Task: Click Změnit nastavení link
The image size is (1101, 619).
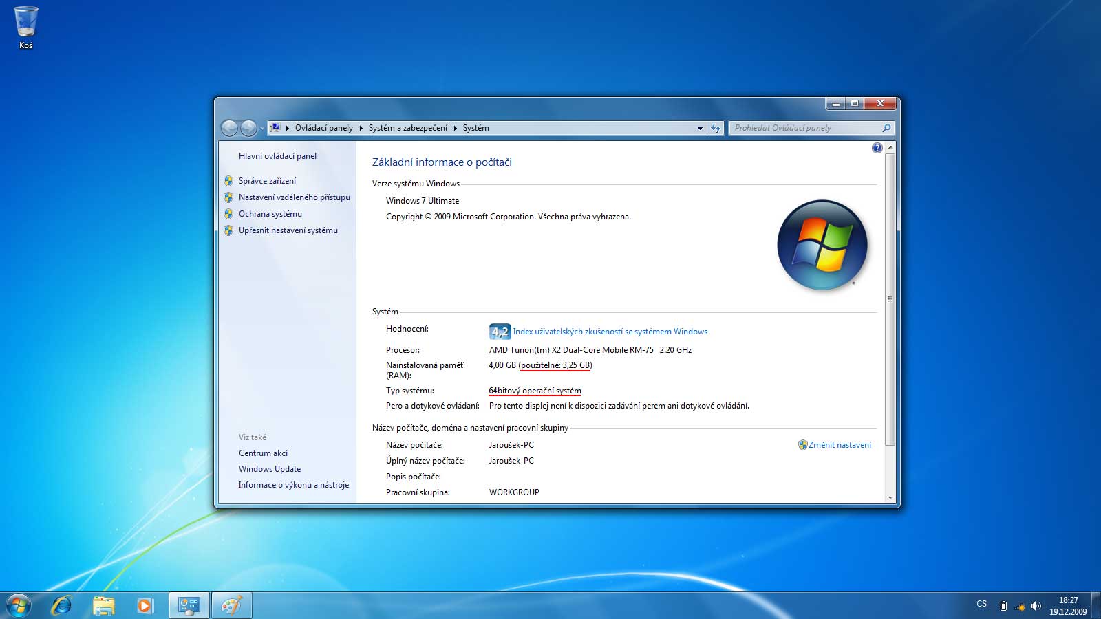Action: point(840,445)
